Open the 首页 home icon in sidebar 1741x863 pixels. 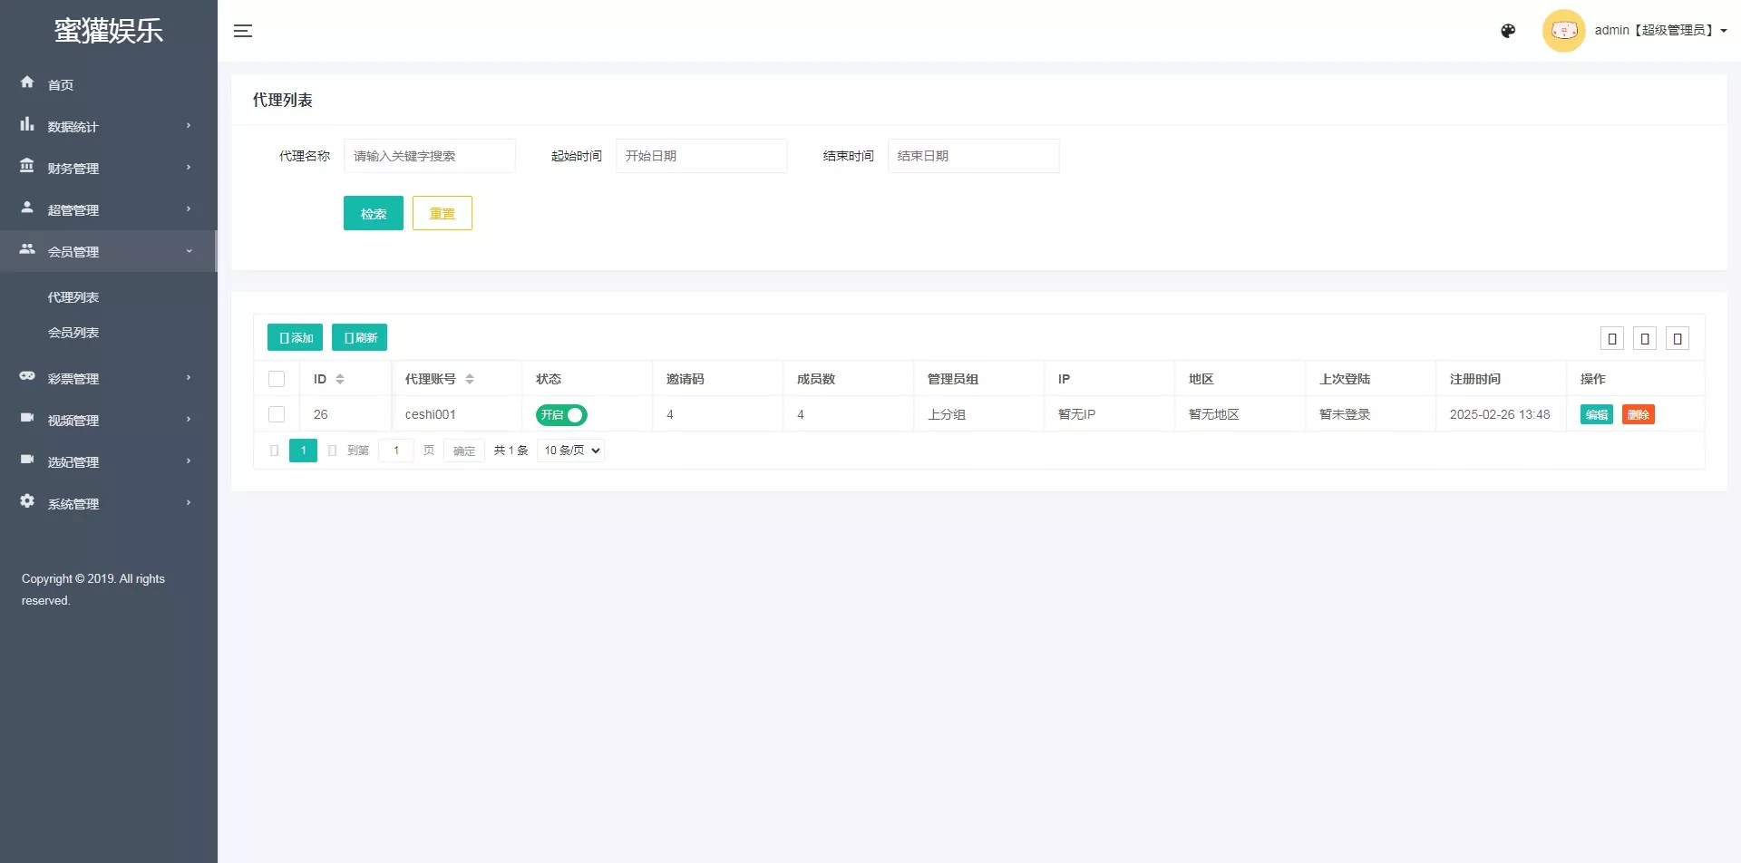click(x=27, y=83)
